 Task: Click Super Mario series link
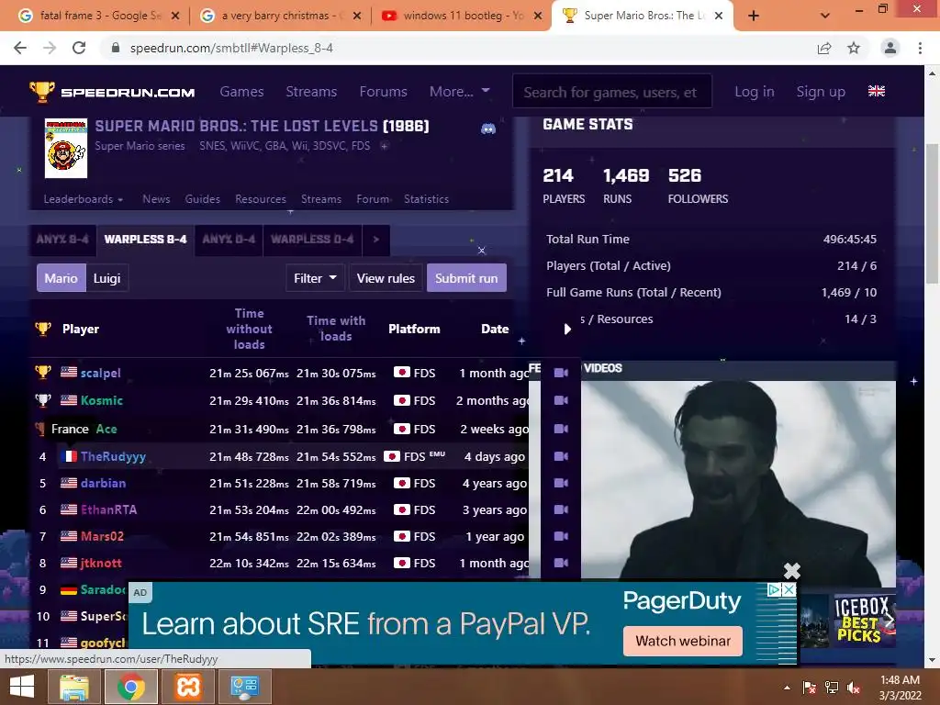(x=140, y=146)
